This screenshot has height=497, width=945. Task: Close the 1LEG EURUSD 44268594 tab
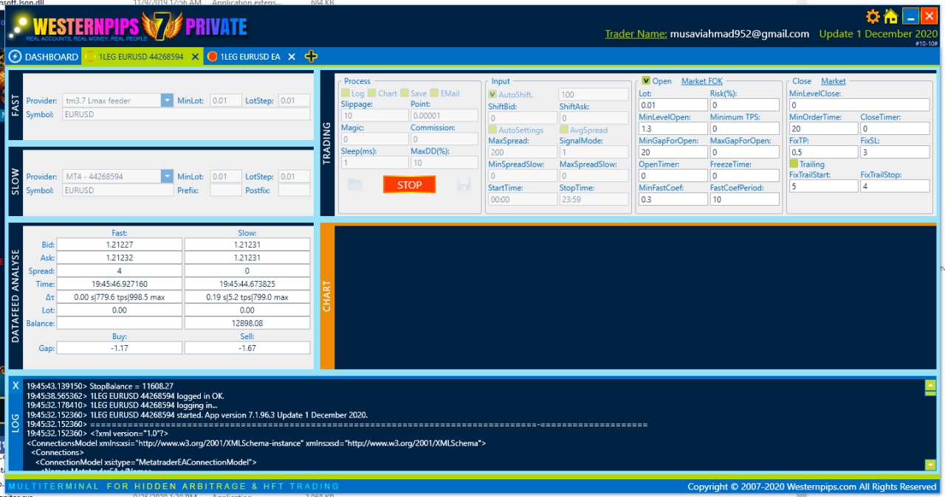click(195, 57)
